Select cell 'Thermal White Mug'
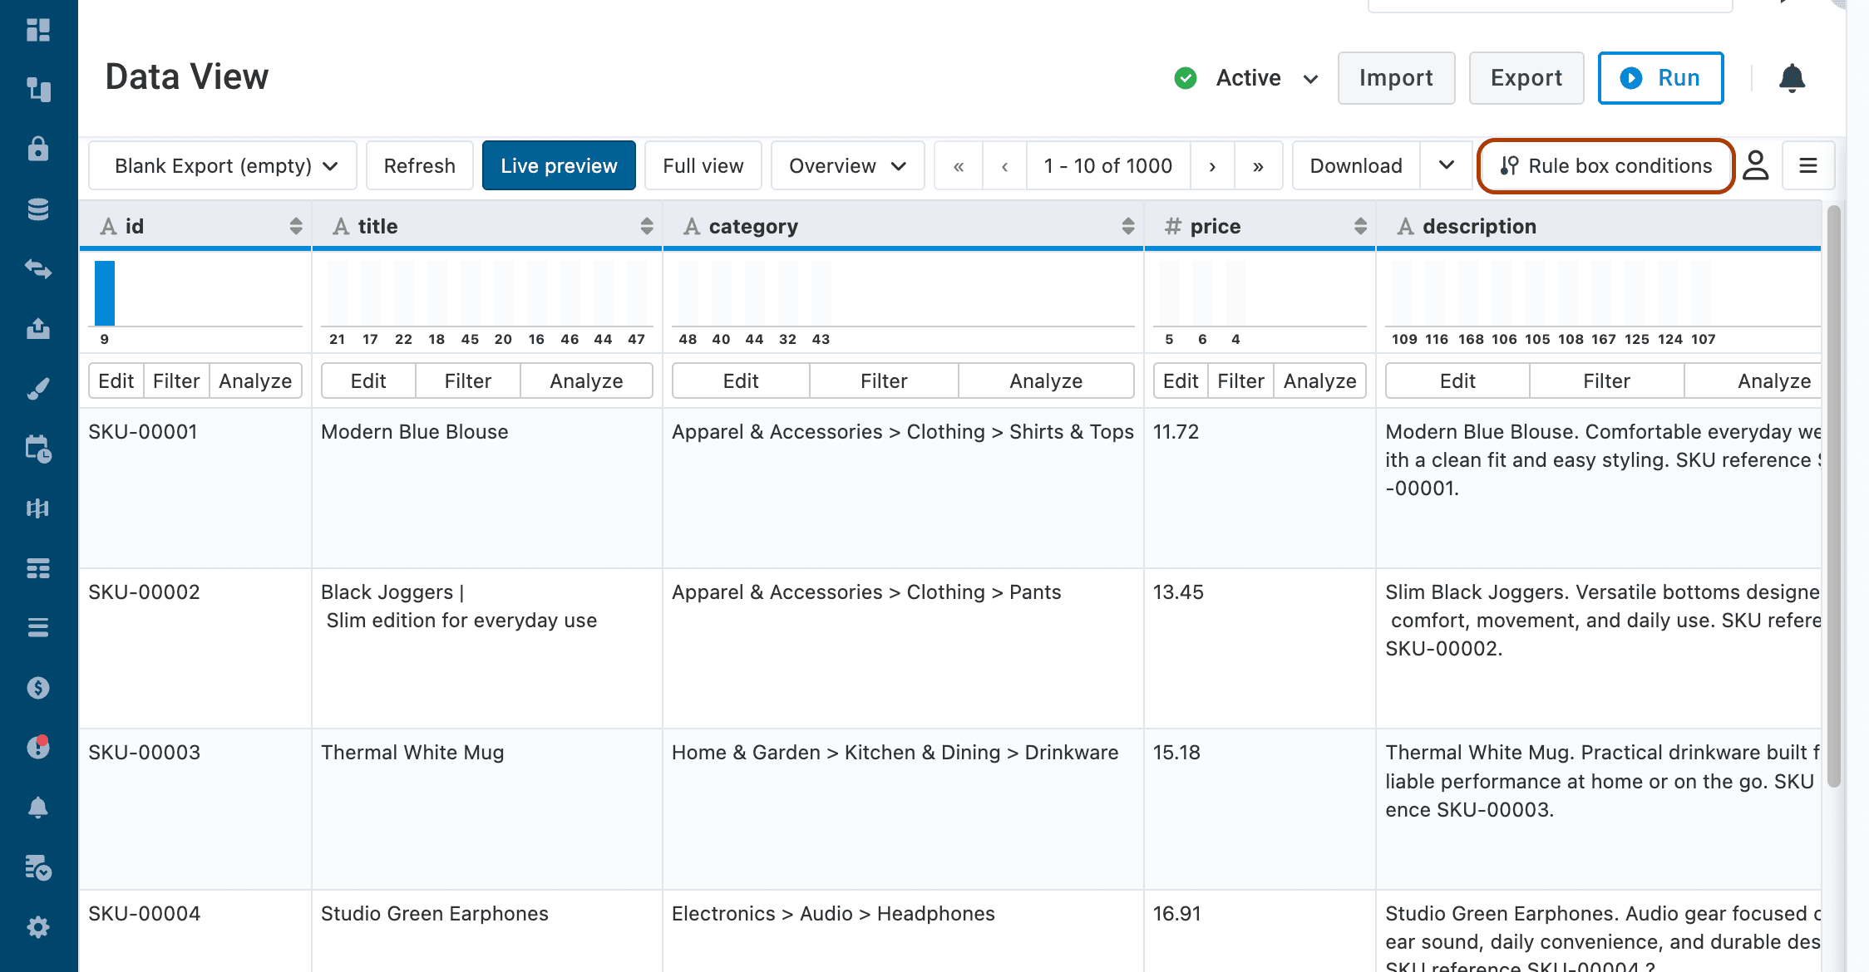The width and height of the screenshot is (1869, 972). click(x=487, y=809)
